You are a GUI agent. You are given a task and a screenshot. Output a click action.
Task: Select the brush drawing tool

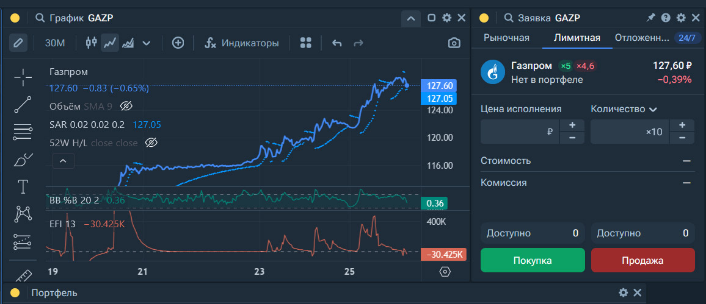tap(23, 160)
